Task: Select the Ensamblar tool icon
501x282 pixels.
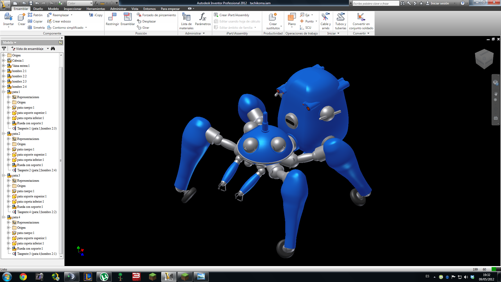Action: 128,17
